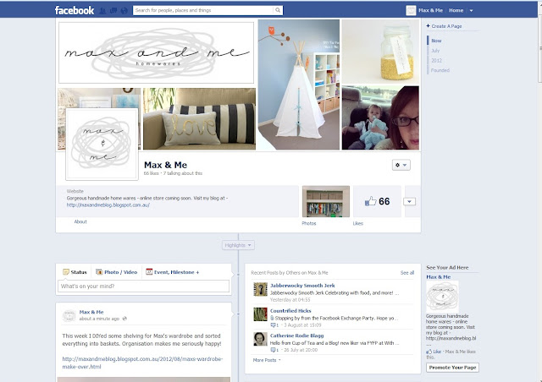542x382 pixels.
Task: Open the Max & Me profile picture
Action: 102,145
